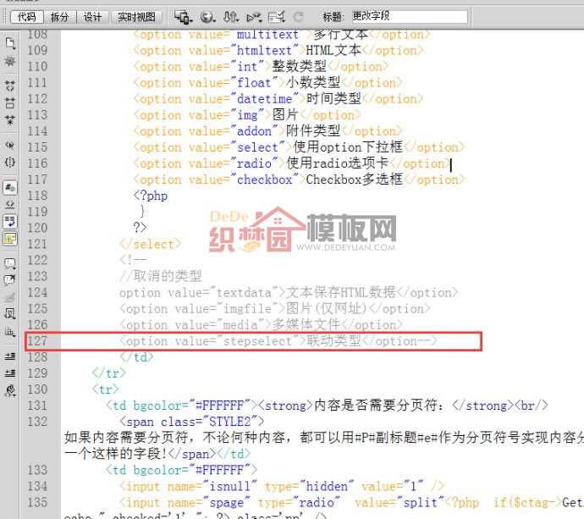This screenshot has width=584, height=519.
Task: Click the 拆分 split view button
Action: [59, 16]
